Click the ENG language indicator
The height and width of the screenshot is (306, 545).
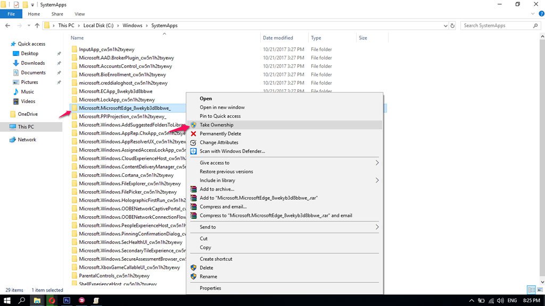(512, 301)
